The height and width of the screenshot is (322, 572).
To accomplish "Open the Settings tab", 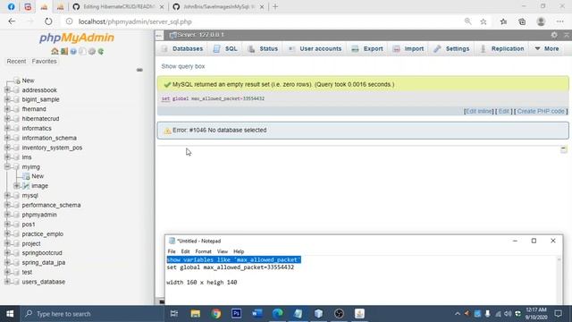I will 451,48.
